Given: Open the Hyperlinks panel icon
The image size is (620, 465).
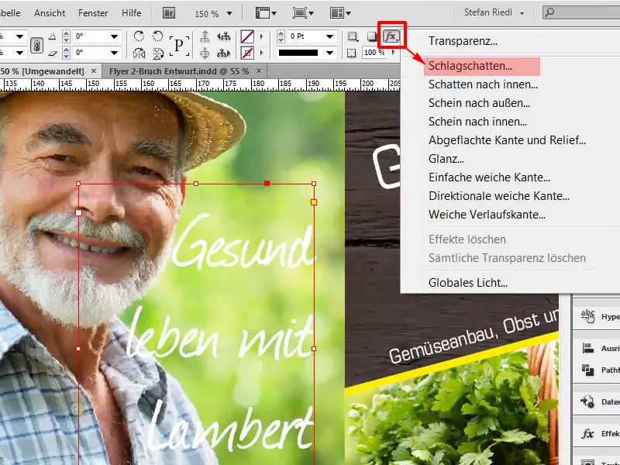Looking at the screenshot, I should 588,316.
